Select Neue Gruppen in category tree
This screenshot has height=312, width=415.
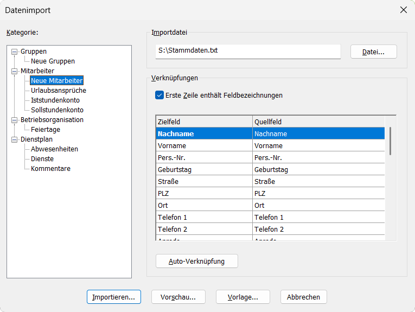pyautogui.click(x=53, y=61)
